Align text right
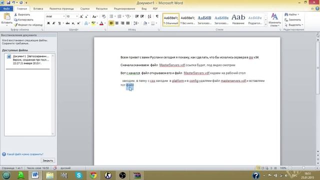Viewport: 320px width, 180px height. pos(122,23)
